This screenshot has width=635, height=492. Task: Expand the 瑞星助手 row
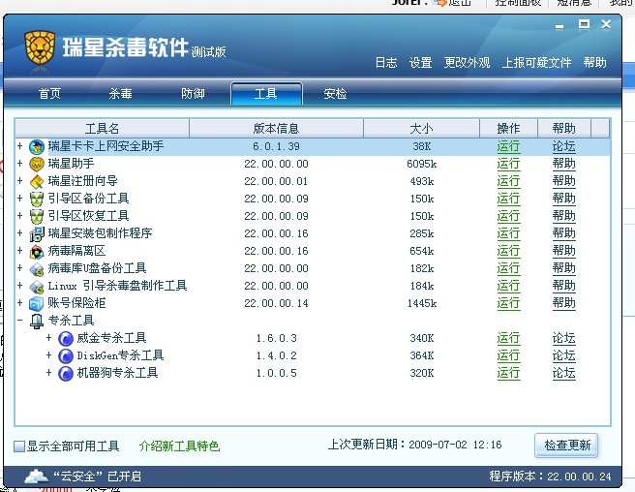(19, 163)
